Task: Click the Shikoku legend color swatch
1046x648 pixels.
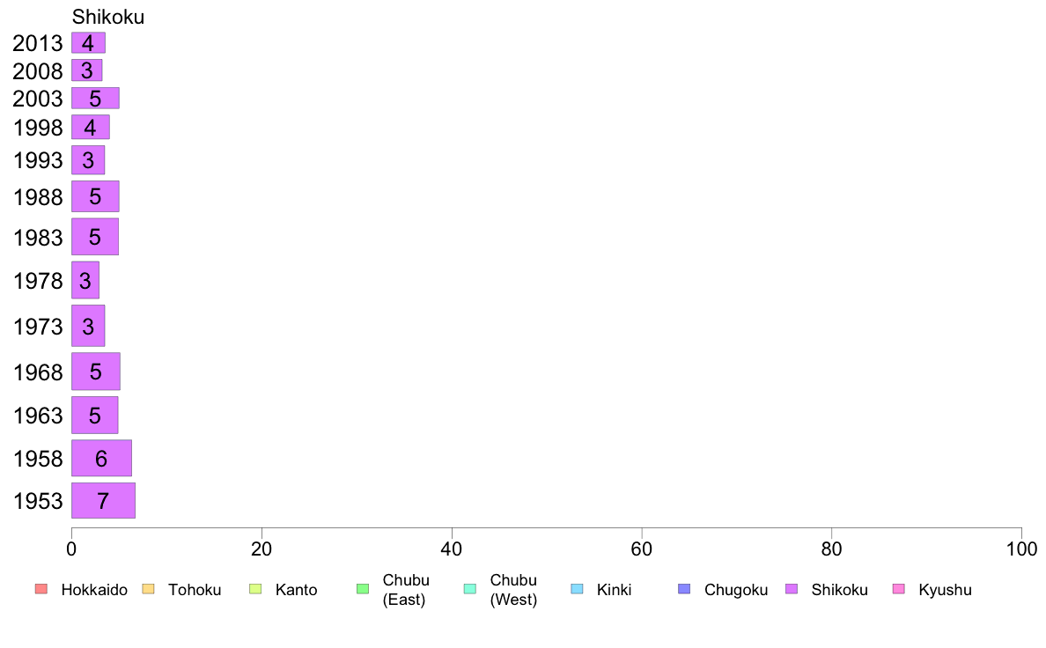Action: click(792, 589)
